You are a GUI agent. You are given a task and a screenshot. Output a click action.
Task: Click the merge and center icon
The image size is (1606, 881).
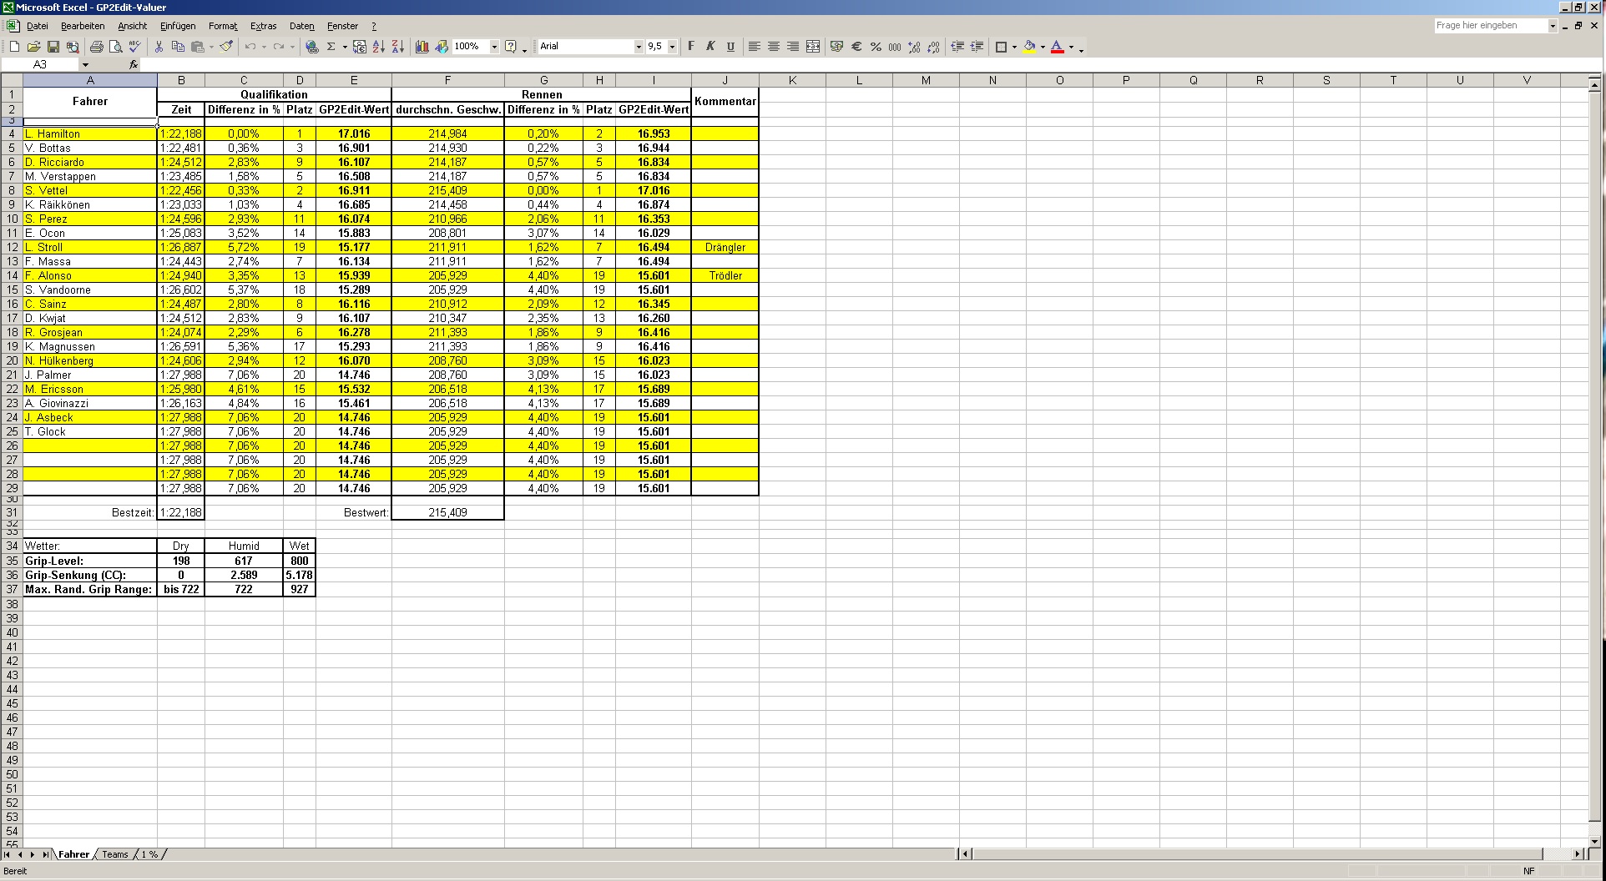[x=813, y=47]
